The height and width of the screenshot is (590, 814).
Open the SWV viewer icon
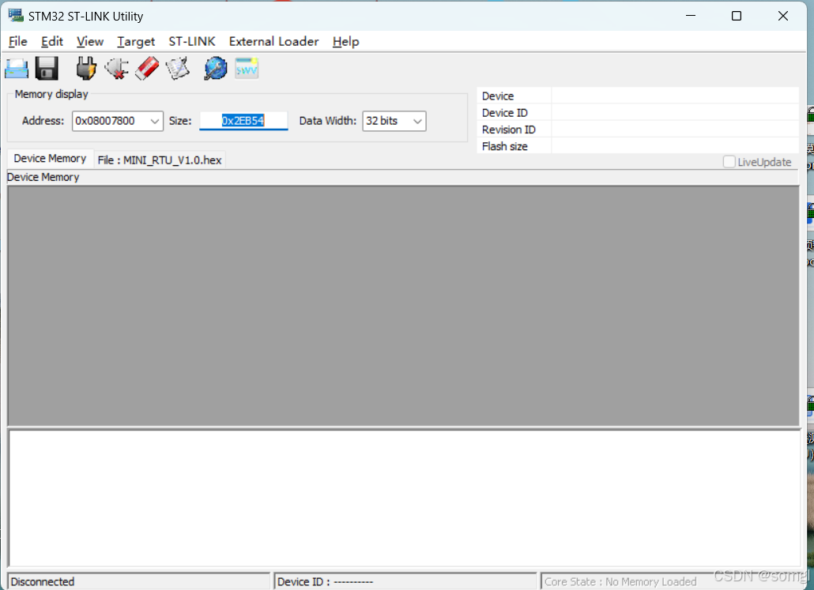(247, 69)
